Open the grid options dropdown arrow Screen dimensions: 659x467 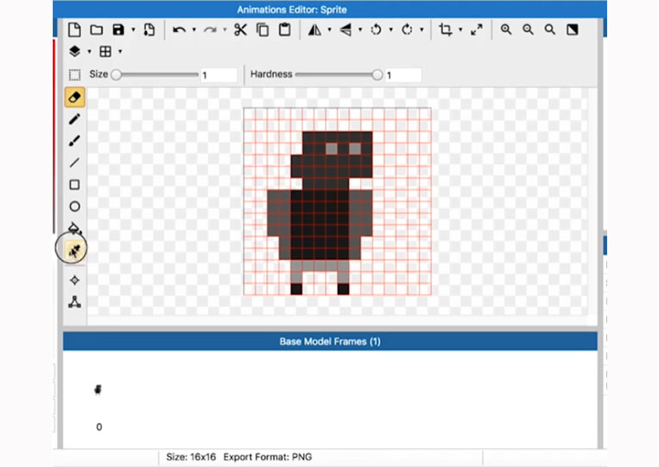[120, 52]
